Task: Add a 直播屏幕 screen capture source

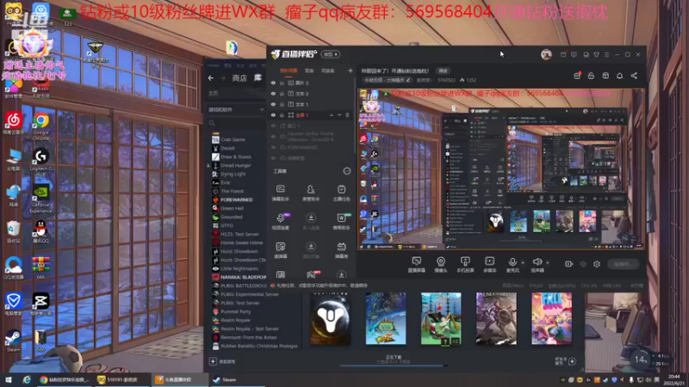Action: [x=416, y=265]
